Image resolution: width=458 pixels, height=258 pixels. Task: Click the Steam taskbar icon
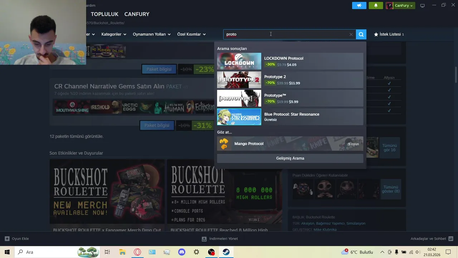click(226, 252)
